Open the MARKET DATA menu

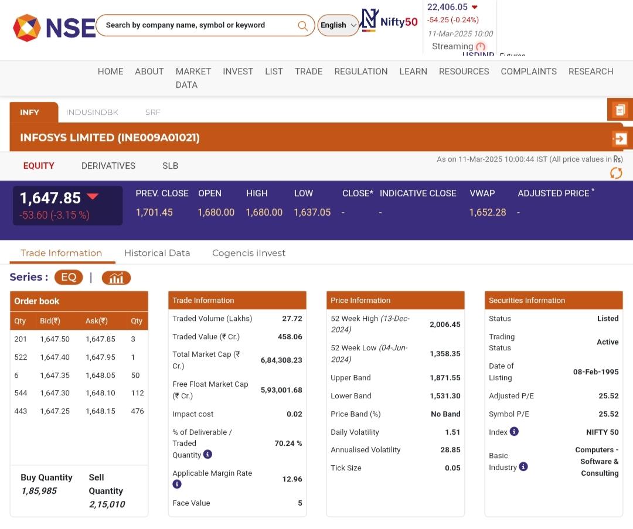tap(193, 78)
